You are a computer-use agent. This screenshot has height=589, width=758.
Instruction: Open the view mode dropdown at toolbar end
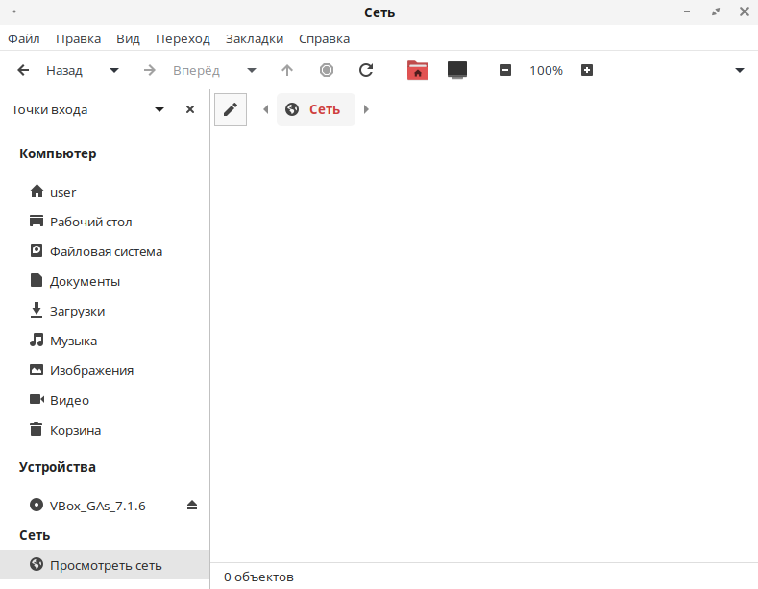click(740, 70)
